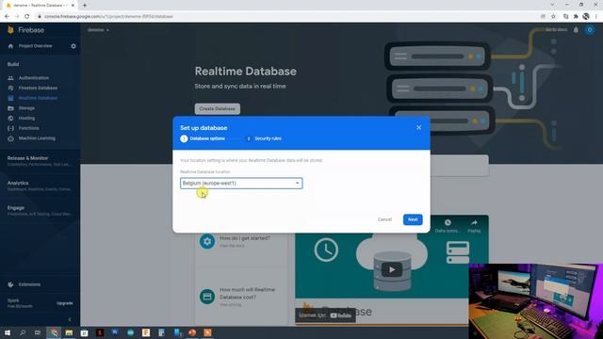Open the Windows Start menu
Image resolution: width=603 pixels, height=339 pixels.
[x=8, y=332]
